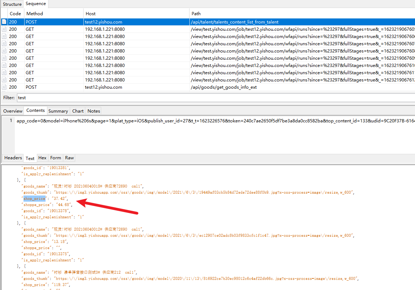Click the icon of the talents_content_list_from_talent row

tap(4, 22)
